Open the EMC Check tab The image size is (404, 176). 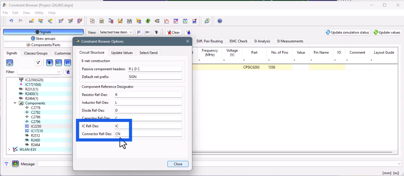coord(238,41)
